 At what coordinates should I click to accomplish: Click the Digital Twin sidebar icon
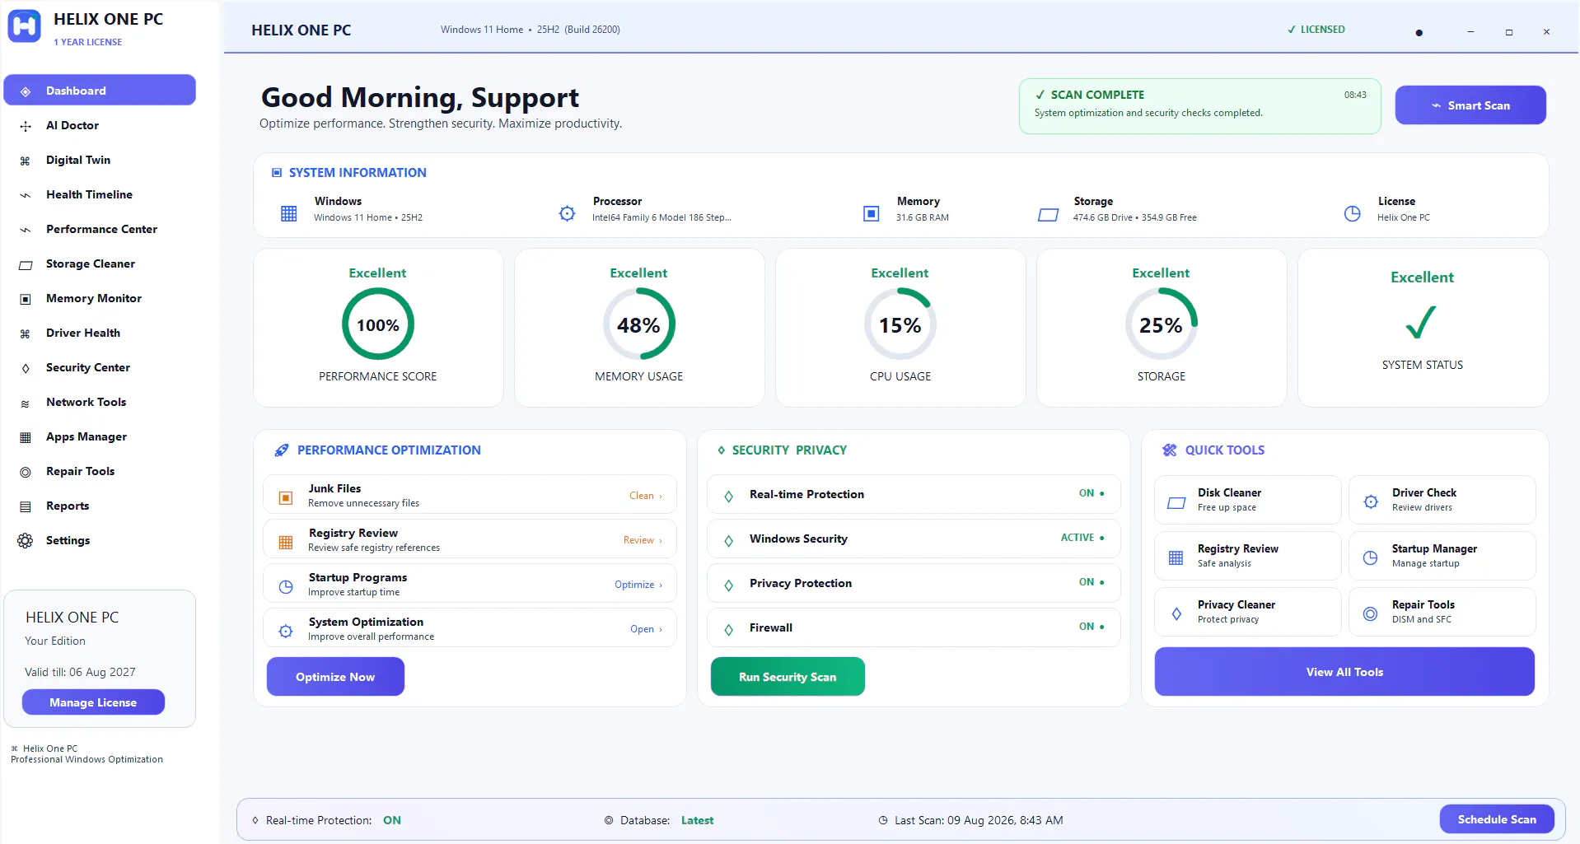click(x=26, y=161)
